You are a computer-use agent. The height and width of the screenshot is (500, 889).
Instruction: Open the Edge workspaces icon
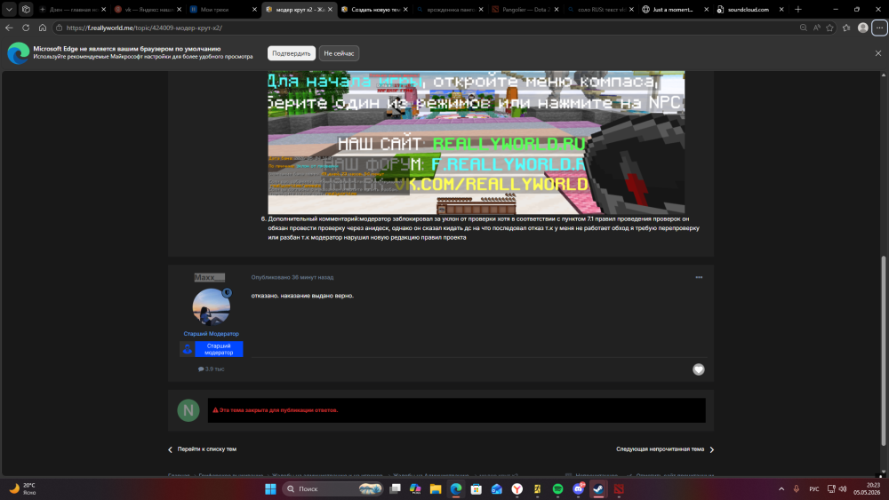click(26, 9)
